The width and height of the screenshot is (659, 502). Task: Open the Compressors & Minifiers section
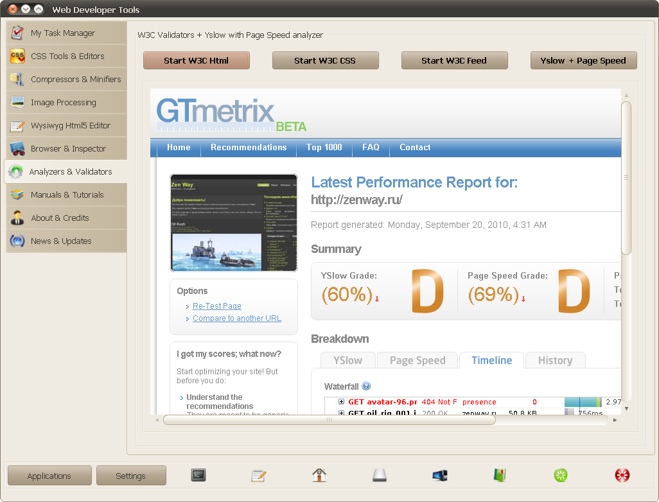click(66, 79)
